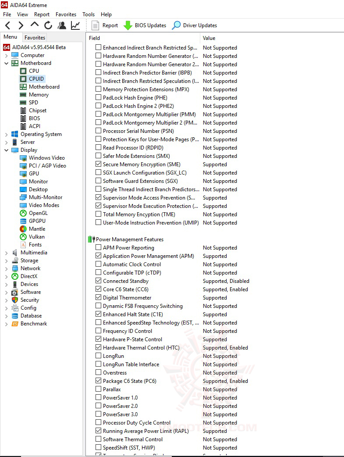This screenshot has width=344, height=457.
Task: Select the CPU icon in tree
Action: [23, 71]
